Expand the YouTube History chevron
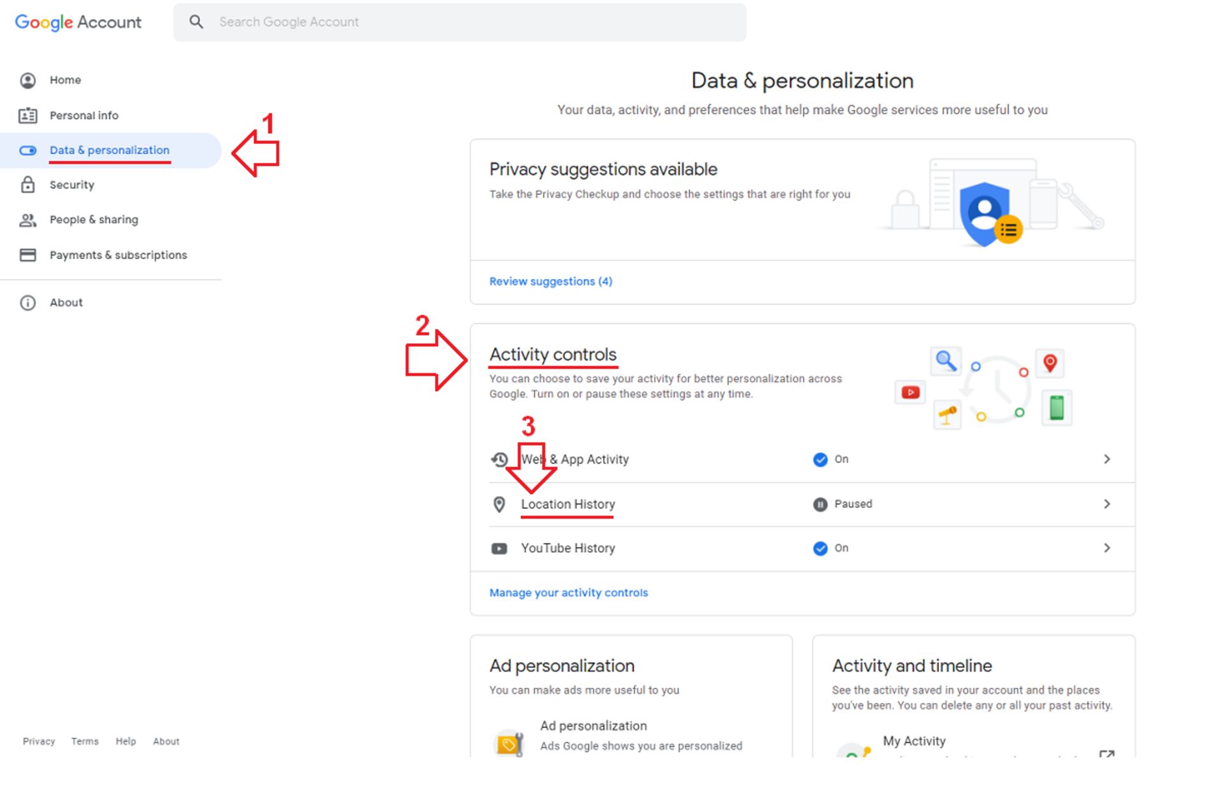Viewport: 1223px width, 796px height. tap(1107, 548)
